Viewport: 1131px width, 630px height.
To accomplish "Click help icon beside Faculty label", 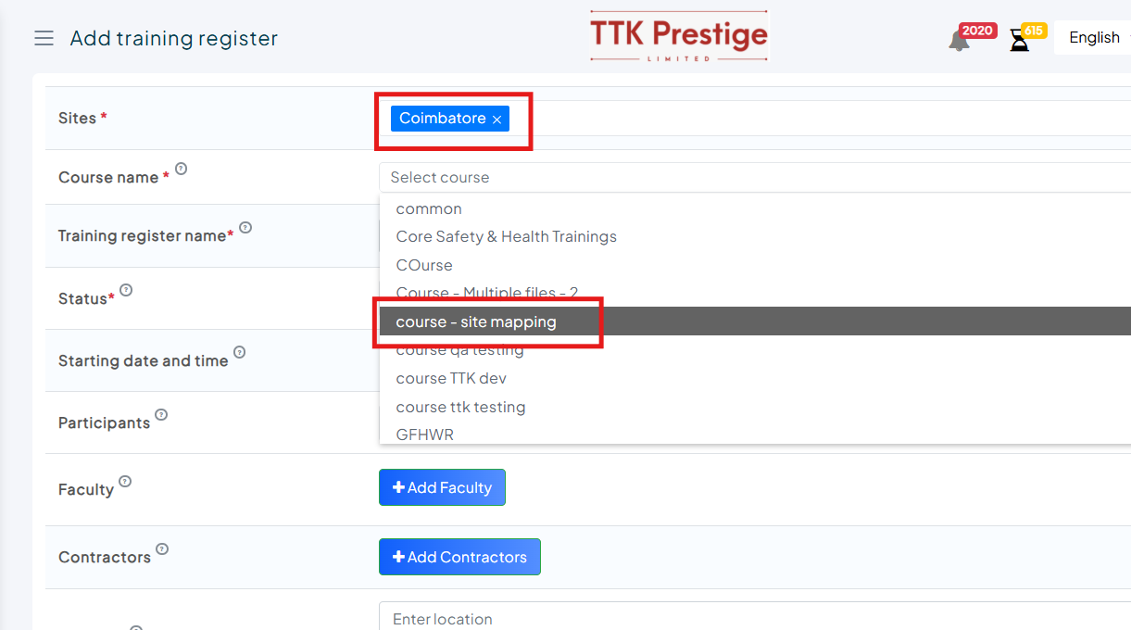I will [x=125, y=481].
